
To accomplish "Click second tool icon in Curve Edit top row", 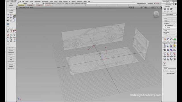I will point(11,31).
